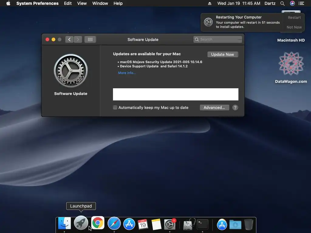Launch Google Chrome from the Dock
The height and width of the screenshot is (233, 311).
pyautogui.click(x=97, y=223)
